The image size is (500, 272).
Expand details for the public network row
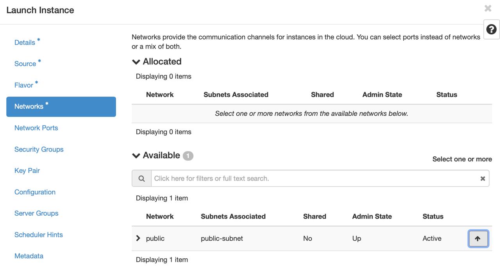pos(137,238)
